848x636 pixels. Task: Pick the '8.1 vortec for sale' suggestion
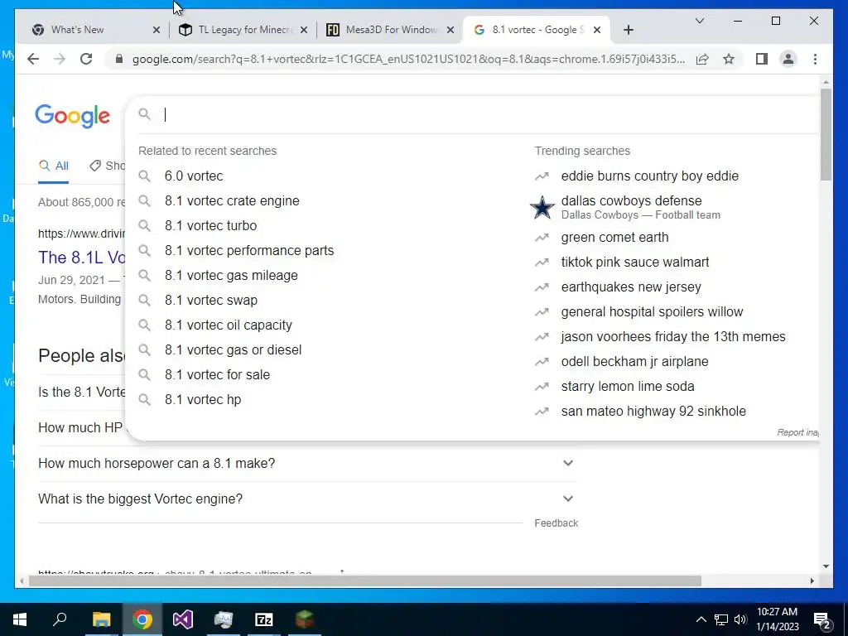[x=217, y=375]
